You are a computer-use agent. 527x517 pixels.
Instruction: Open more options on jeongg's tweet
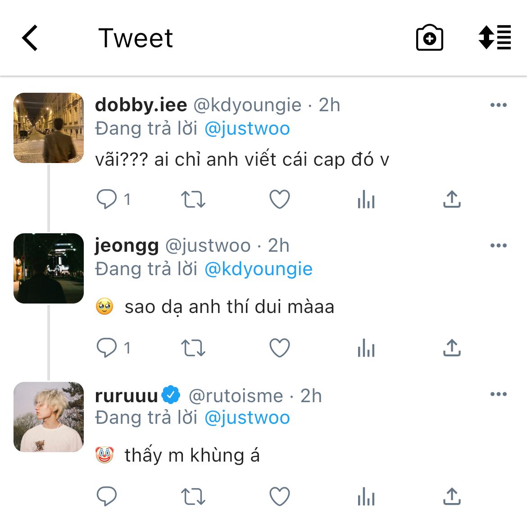click(x=498, y=246)
